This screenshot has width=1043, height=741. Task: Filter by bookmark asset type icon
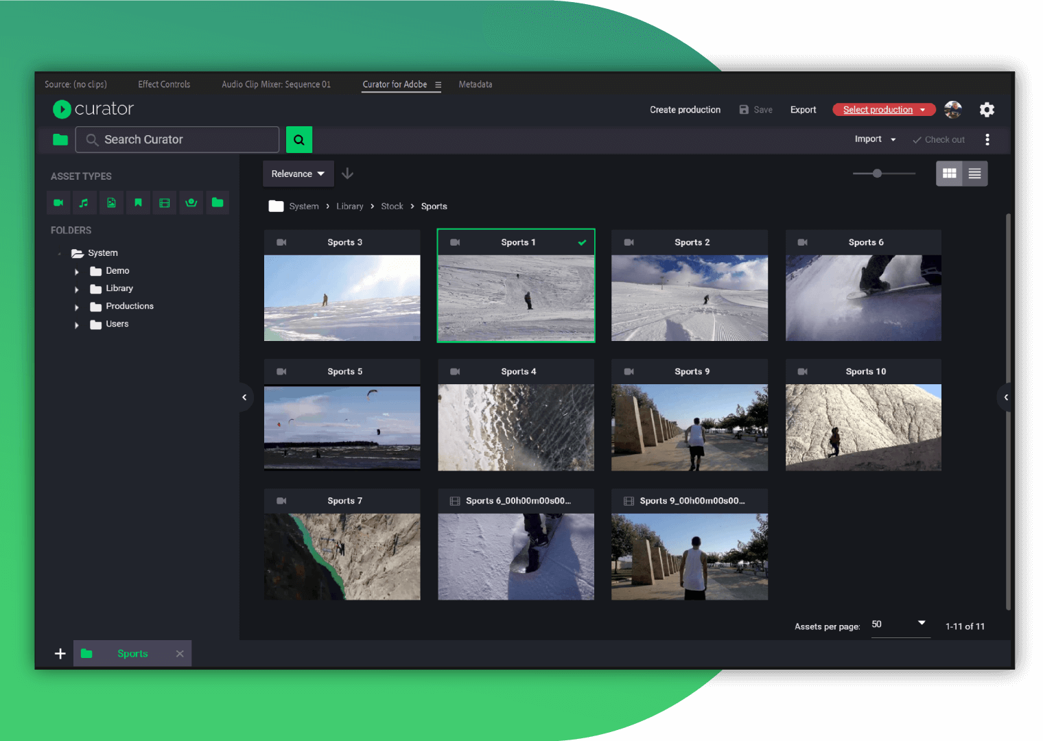(x=138, y=202)
